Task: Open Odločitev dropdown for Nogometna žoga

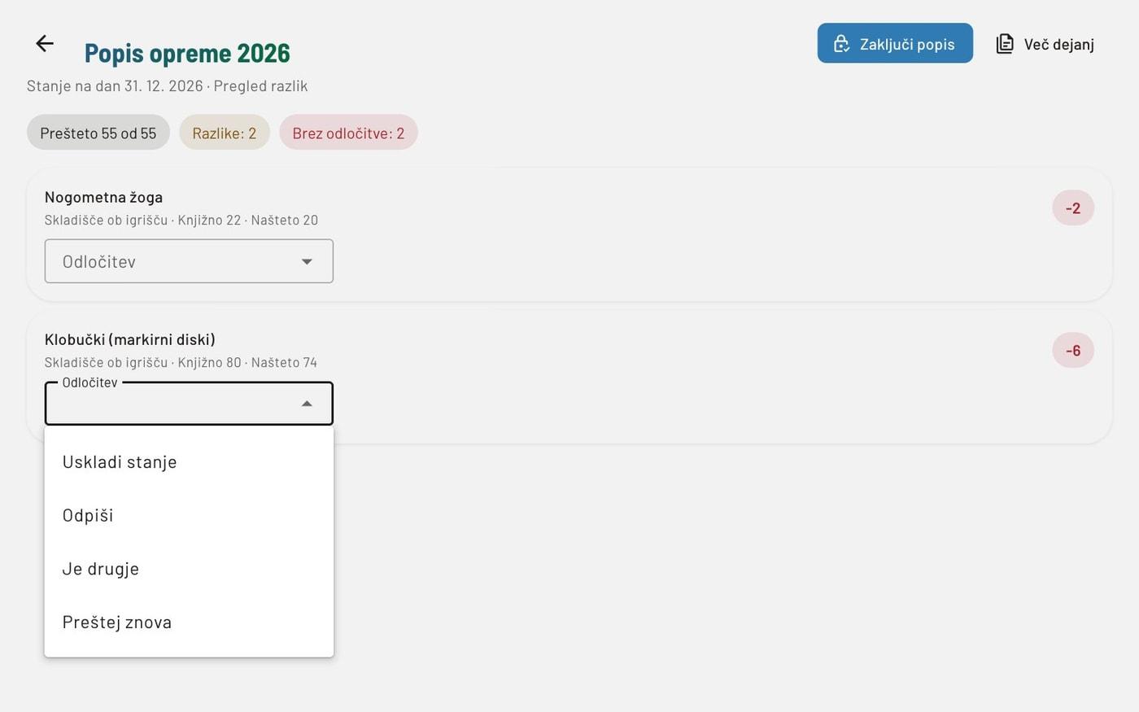Action: (x=189, y=261)
